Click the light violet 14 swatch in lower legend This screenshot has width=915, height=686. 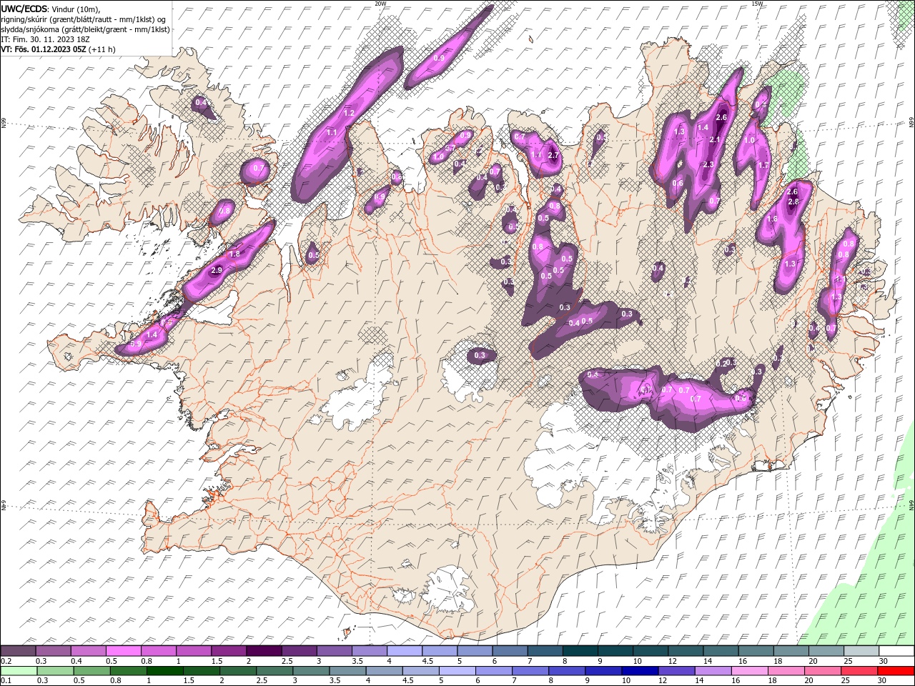pyautogui.click(x=712, y=671)
